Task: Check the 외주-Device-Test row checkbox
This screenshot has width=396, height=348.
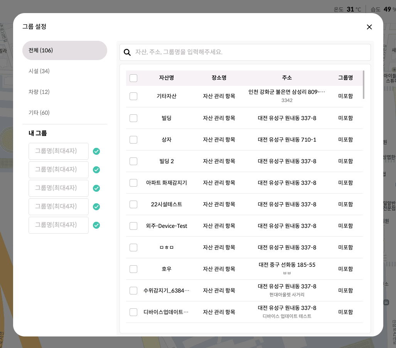Action: pyautogui.click(x=133, y=226)
